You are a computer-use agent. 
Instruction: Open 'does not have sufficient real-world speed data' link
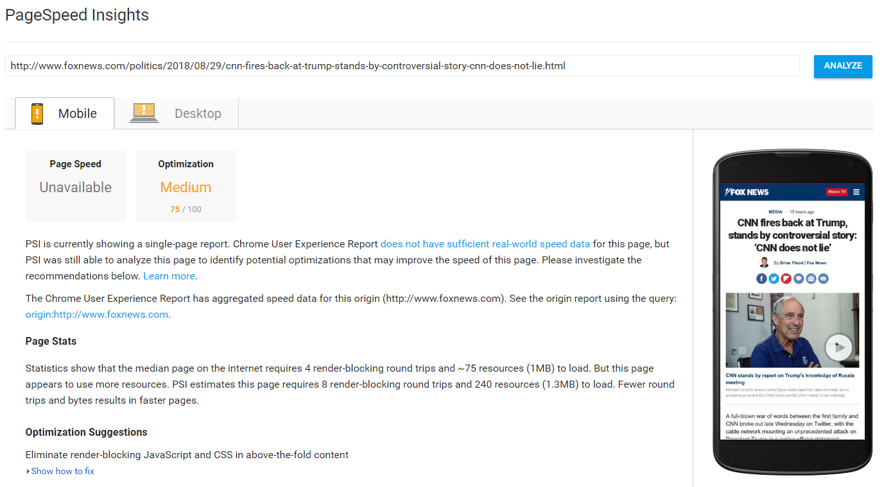(485, 244)
